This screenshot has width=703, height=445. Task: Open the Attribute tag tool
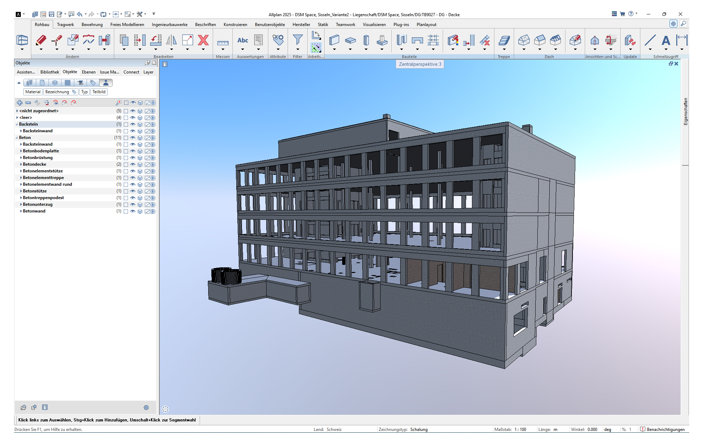point(278,40)
